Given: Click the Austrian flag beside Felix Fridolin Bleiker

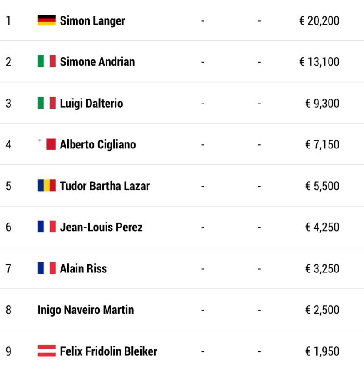Looking at the screenshot, I should pos(46,351).
